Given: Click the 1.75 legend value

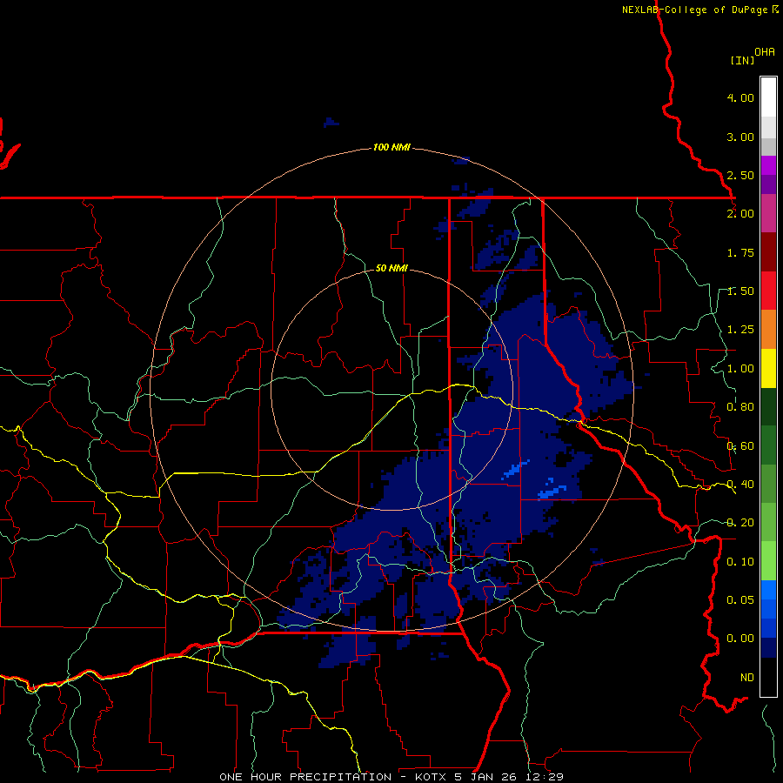Looking at the screenshot, I should (740, 252).
